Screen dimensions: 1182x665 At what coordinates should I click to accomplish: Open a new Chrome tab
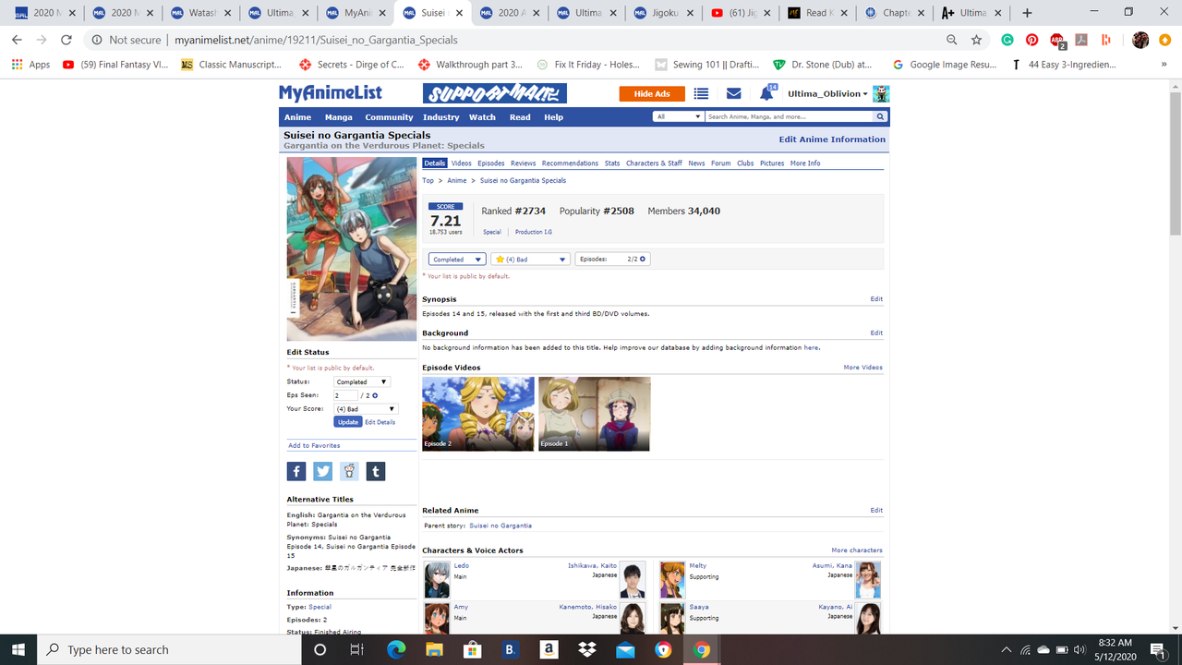1027,13
